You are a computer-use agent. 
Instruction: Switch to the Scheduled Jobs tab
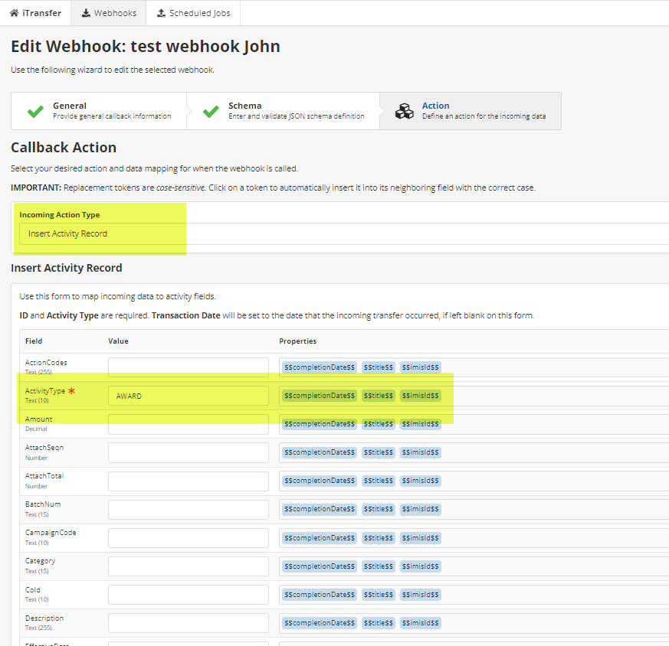click(x=193, y=13)
